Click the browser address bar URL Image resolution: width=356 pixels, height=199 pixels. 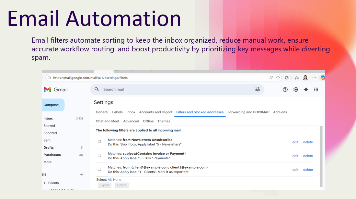coord(90,78)
